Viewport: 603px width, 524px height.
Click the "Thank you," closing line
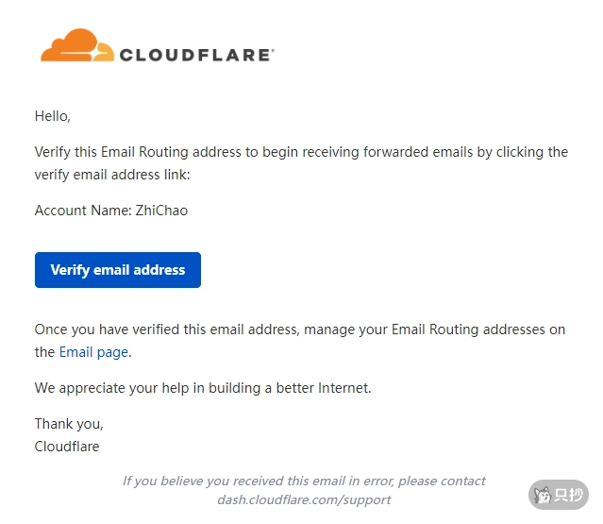point(69,424)
